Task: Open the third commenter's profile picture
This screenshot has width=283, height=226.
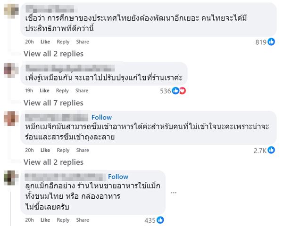Action: click(10, 119)
